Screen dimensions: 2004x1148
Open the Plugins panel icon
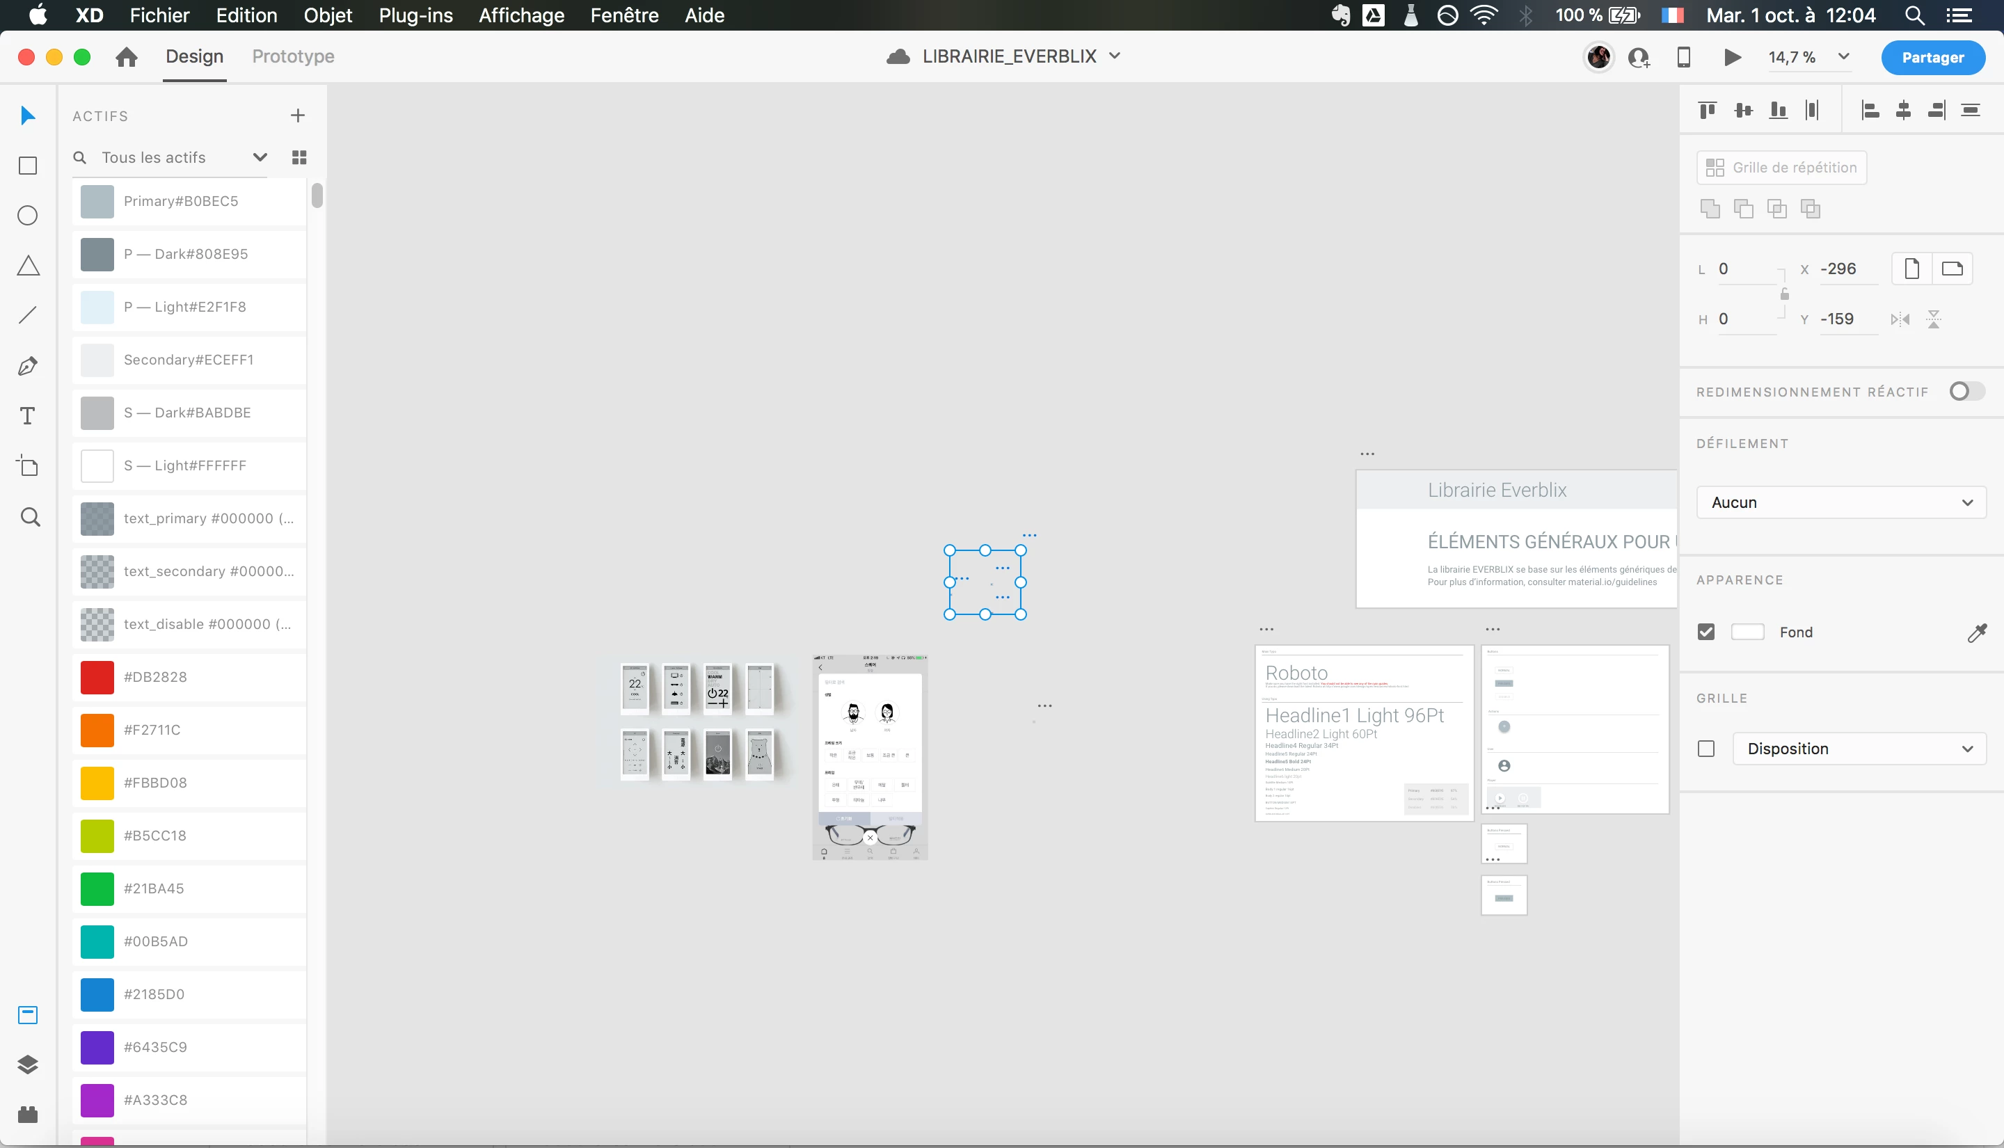tap(28, 1114)
